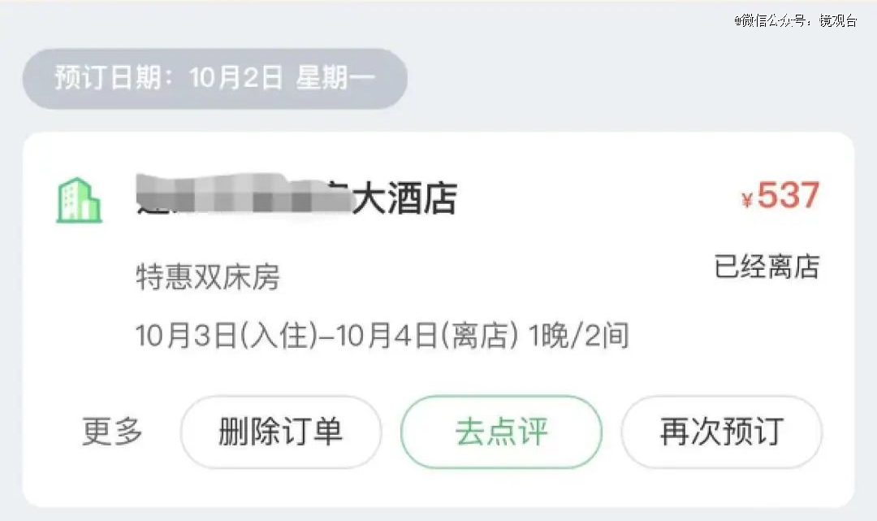The height and width of the screenshot is (521, 877).
Task: Click the 1晚/2间 stay summary
Action: click(x=579, y=336)
